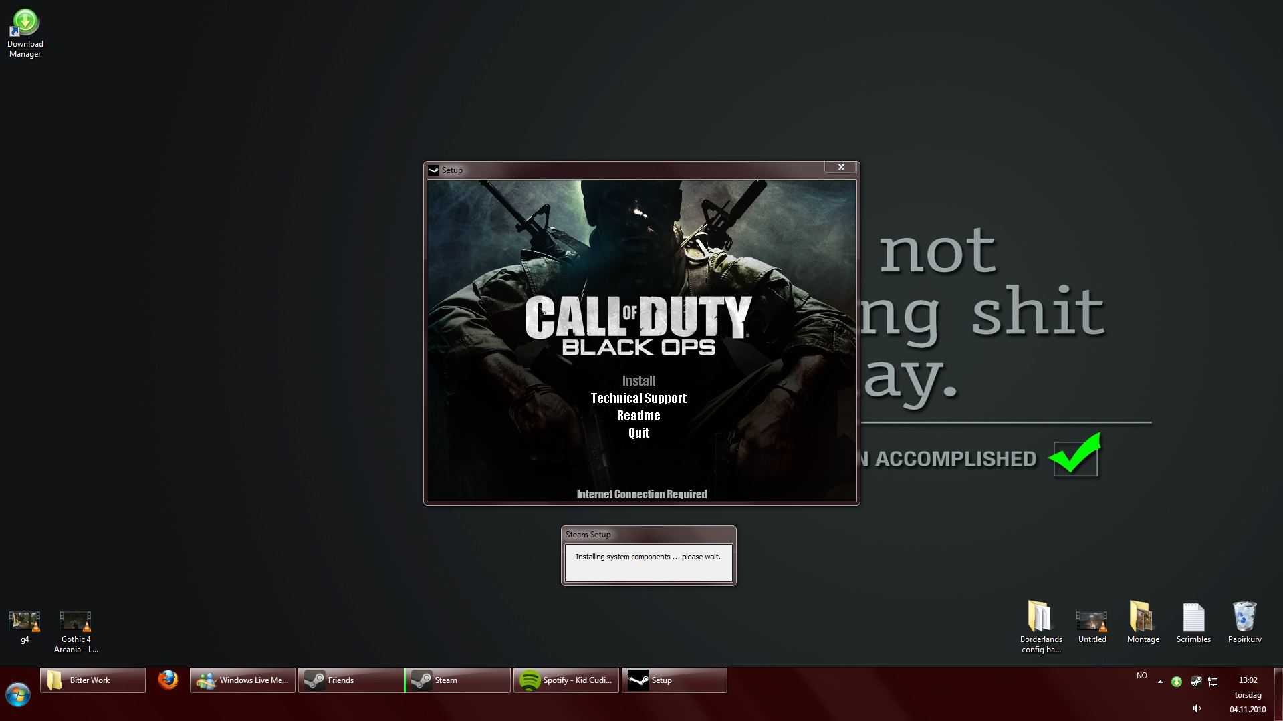Switch to Steam window taskbar button
The height and width of the screenshot is (721, 1283).
[x=458, y=680]
